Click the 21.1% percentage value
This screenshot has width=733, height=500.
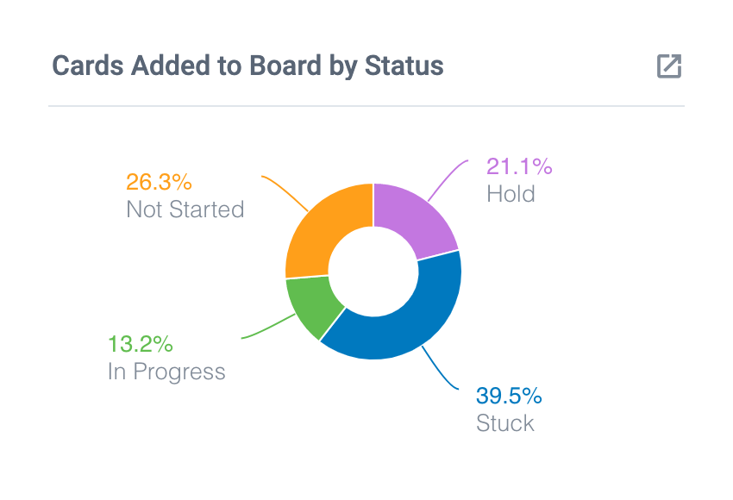(519, 166)
